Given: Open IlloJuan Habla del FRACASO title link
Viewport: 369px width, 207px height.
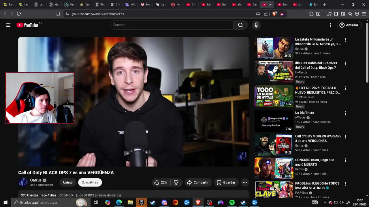Looking at the screenshot, I should 316,65.
